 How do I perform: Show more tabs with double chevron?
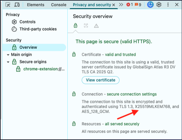point(121,5)
